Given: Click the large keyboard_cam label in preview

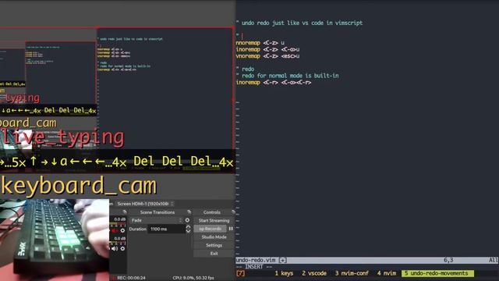Looking at the screenshot, I should (79, 186).
